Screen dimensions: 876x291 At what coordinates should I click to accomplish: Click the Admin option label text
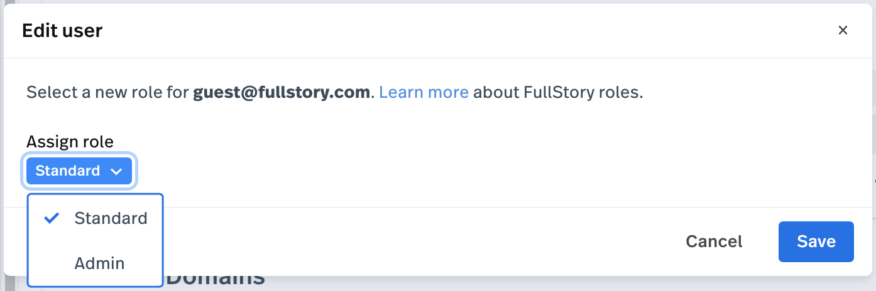pos(99,263)
